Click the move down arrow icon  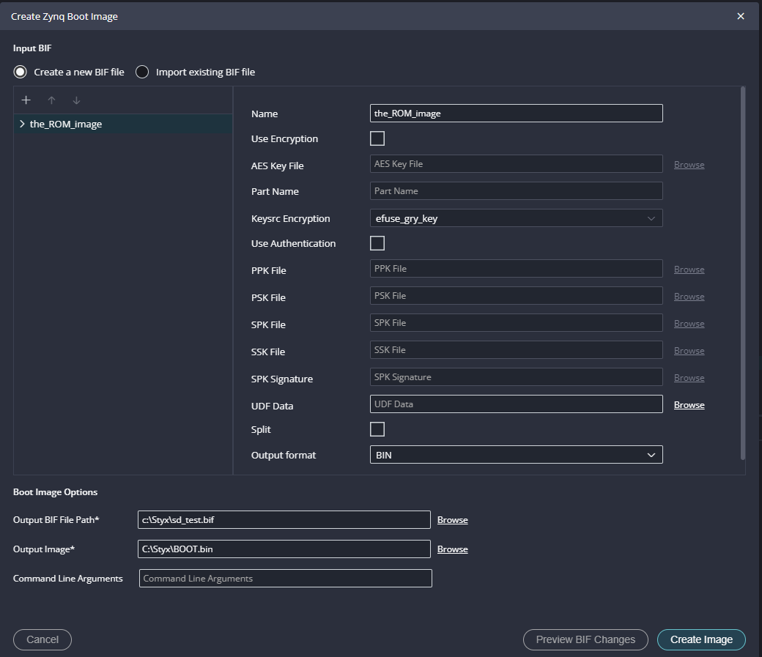76,100
